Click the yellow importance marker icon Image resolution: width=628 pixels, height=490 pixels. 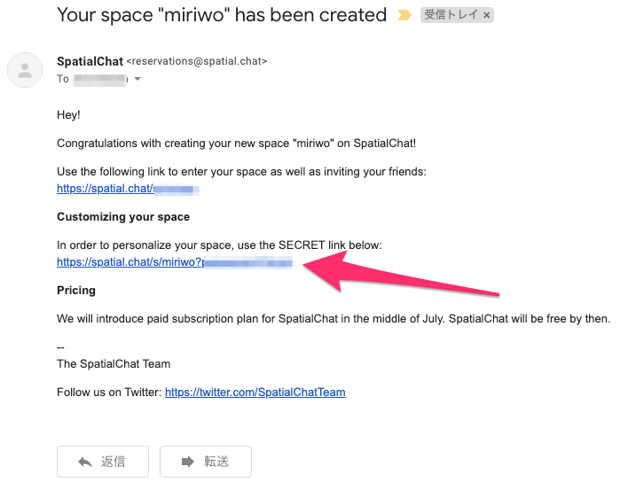tap(404, 15)
